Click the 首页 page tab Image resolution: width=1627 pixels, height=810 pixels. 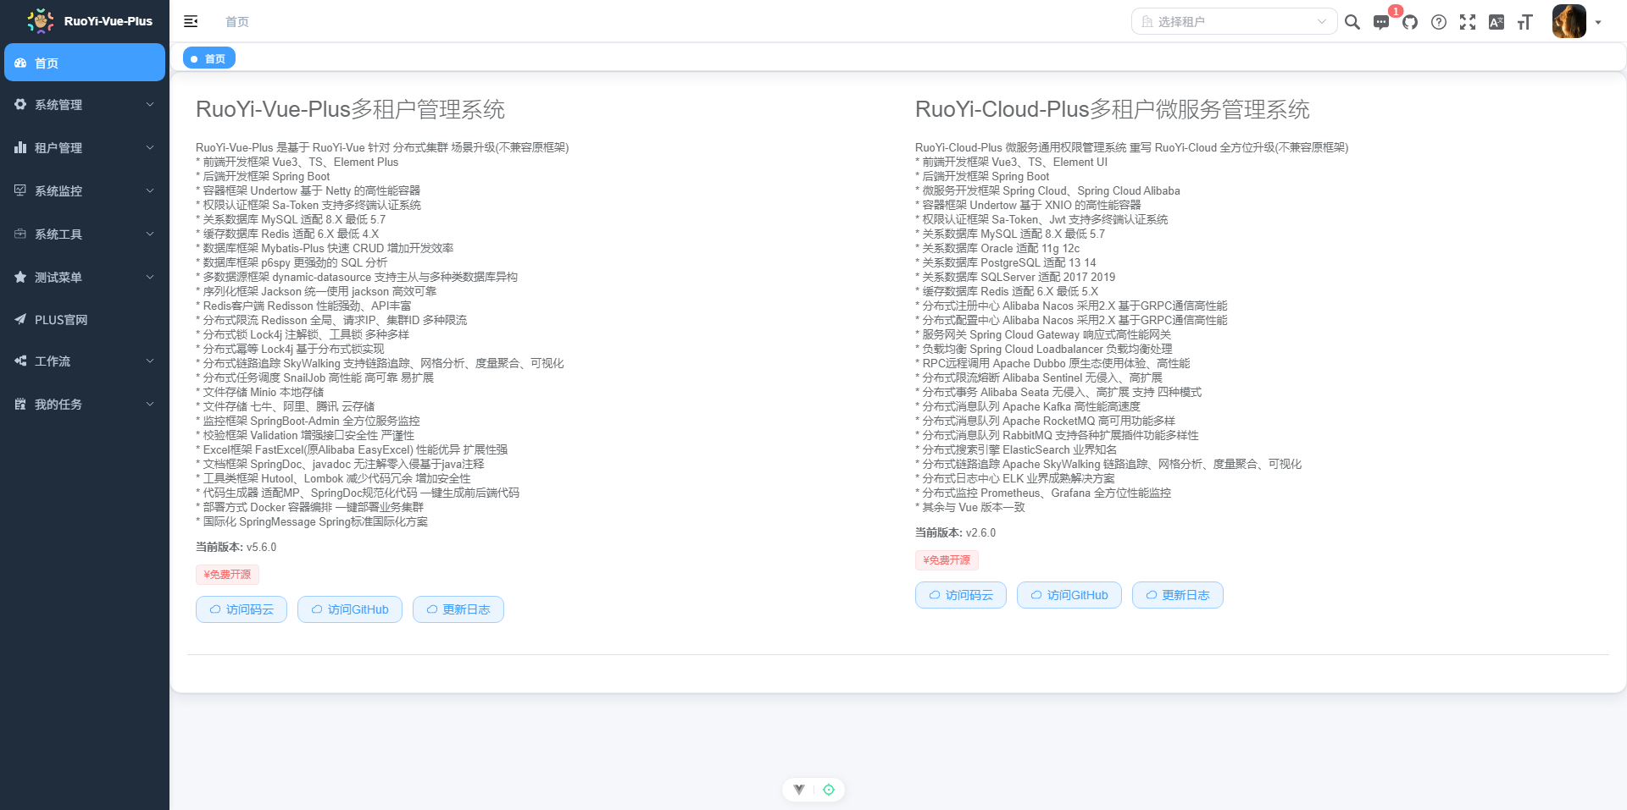point(209,58)
